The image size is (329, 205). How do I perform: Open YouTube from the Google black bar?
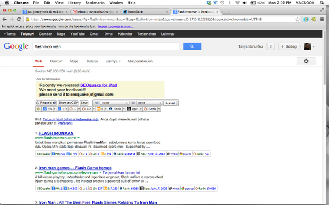[x=77, y=34]
